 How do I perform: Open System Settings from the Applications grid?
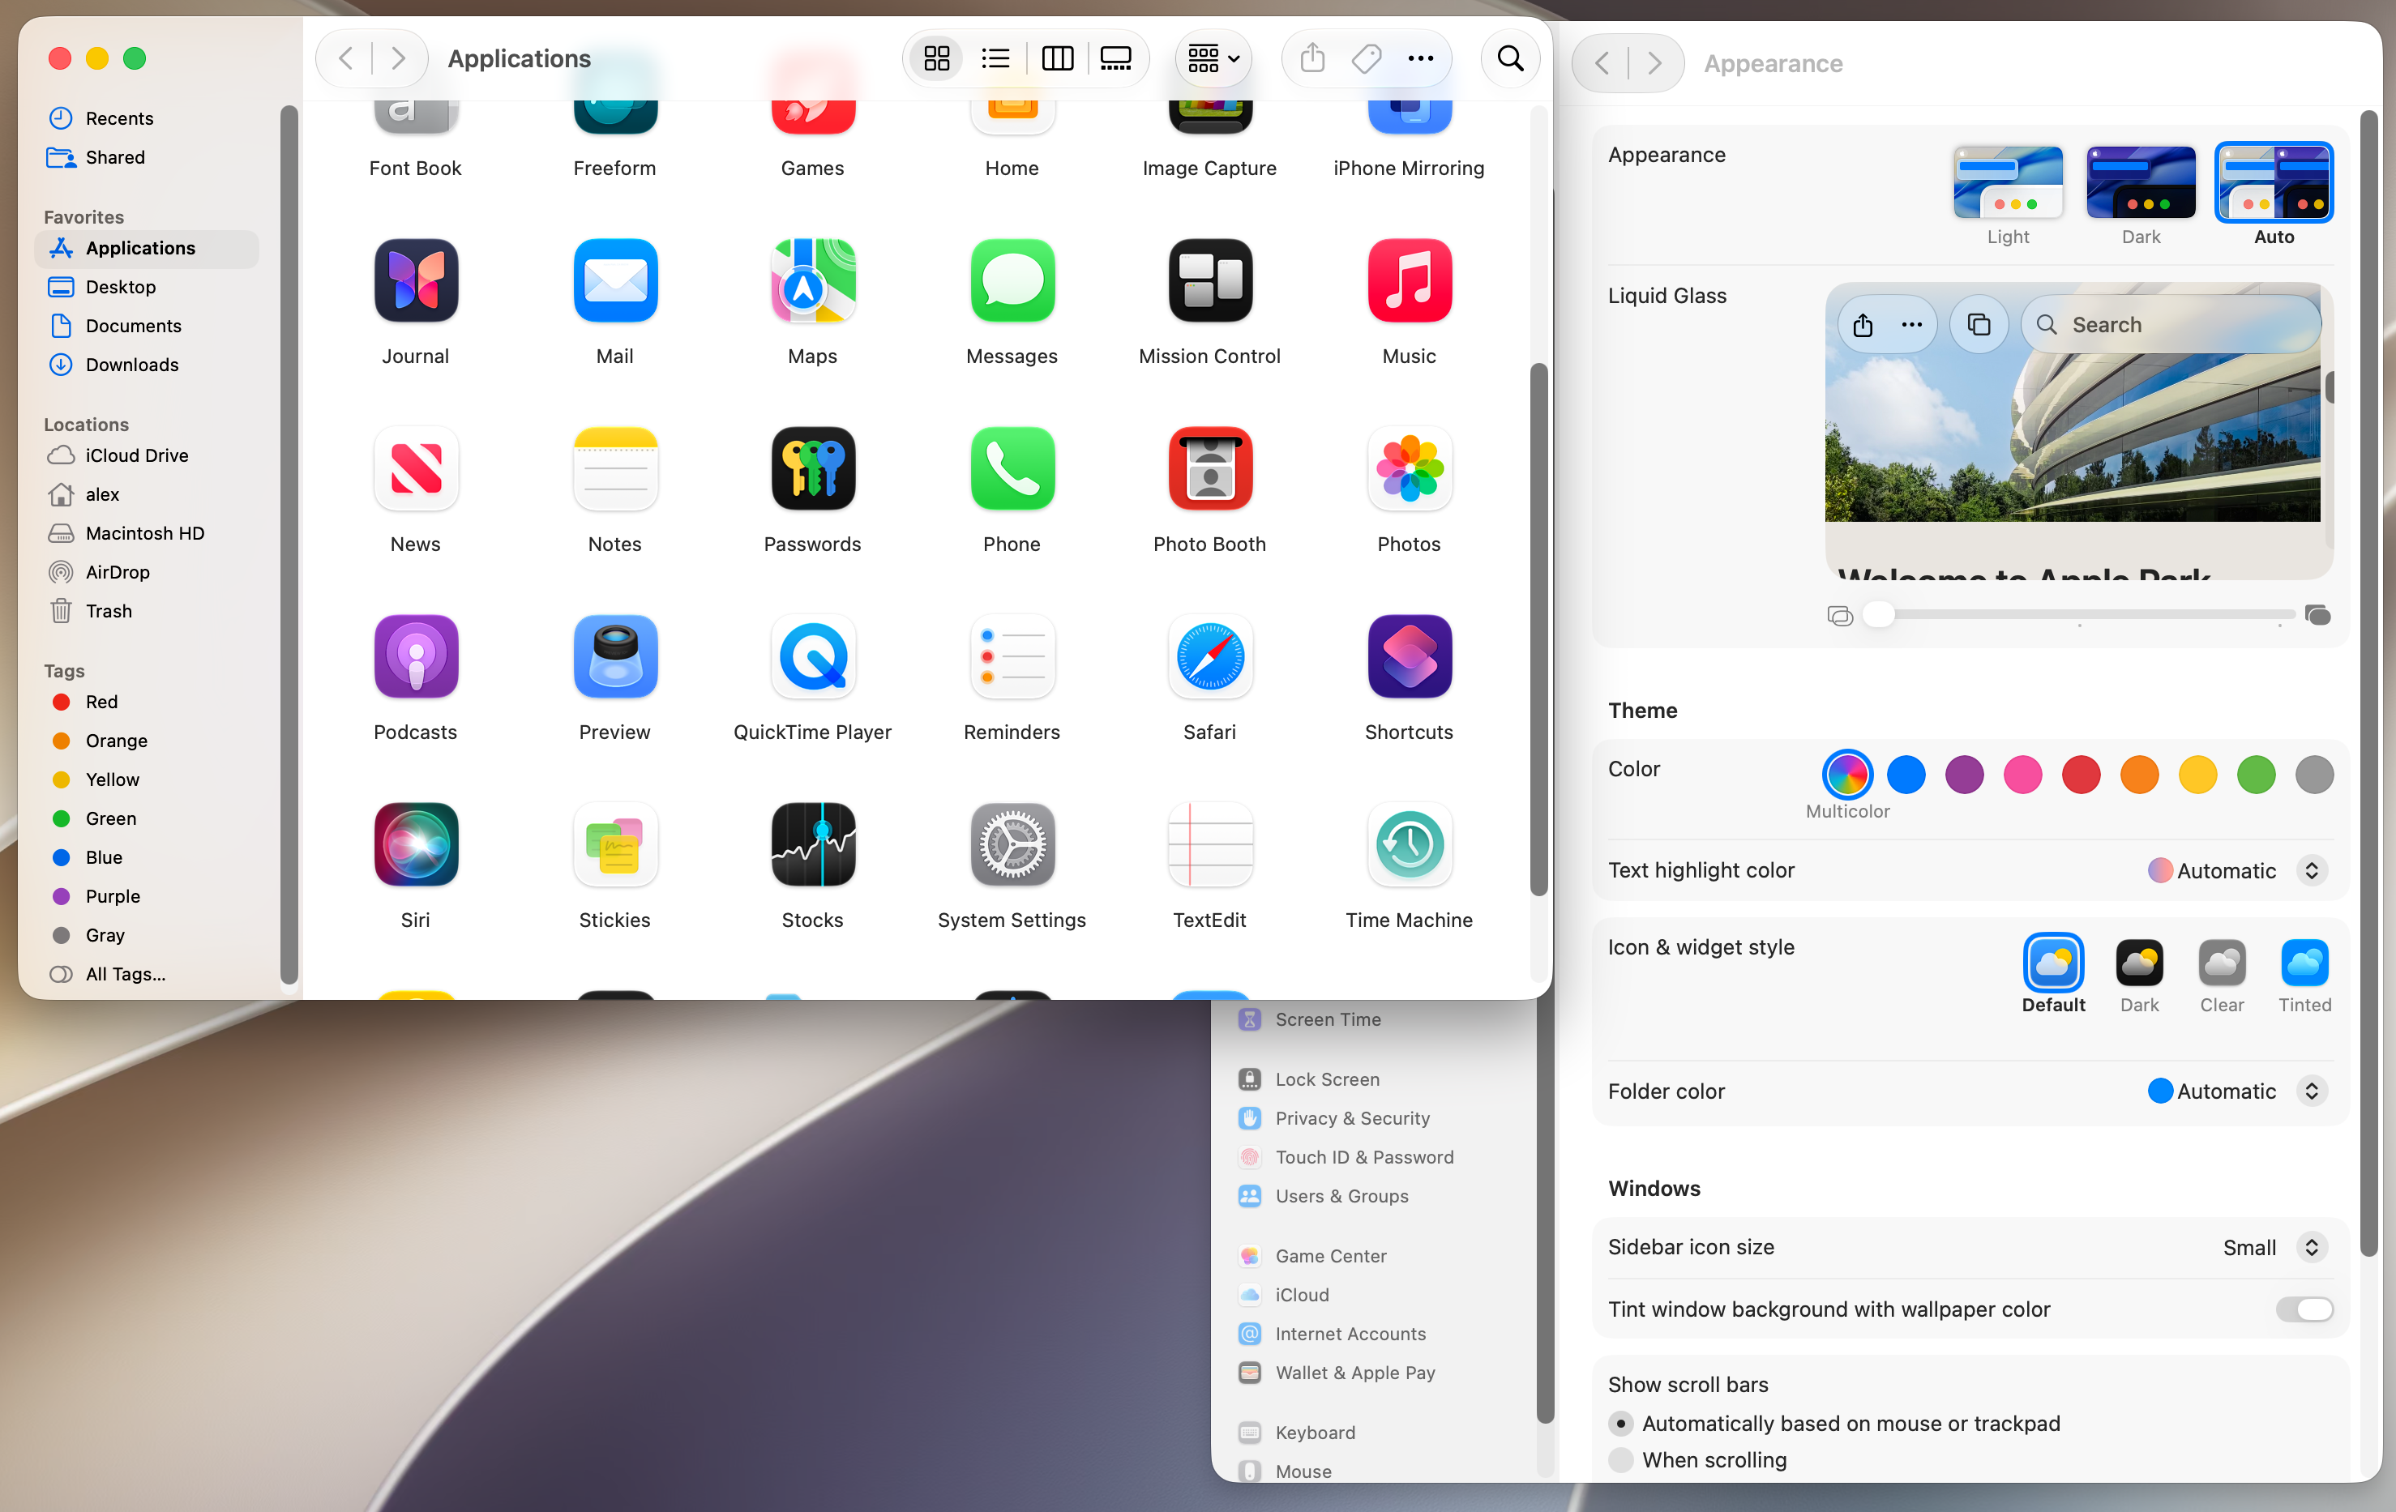[x=1012, y=844]
